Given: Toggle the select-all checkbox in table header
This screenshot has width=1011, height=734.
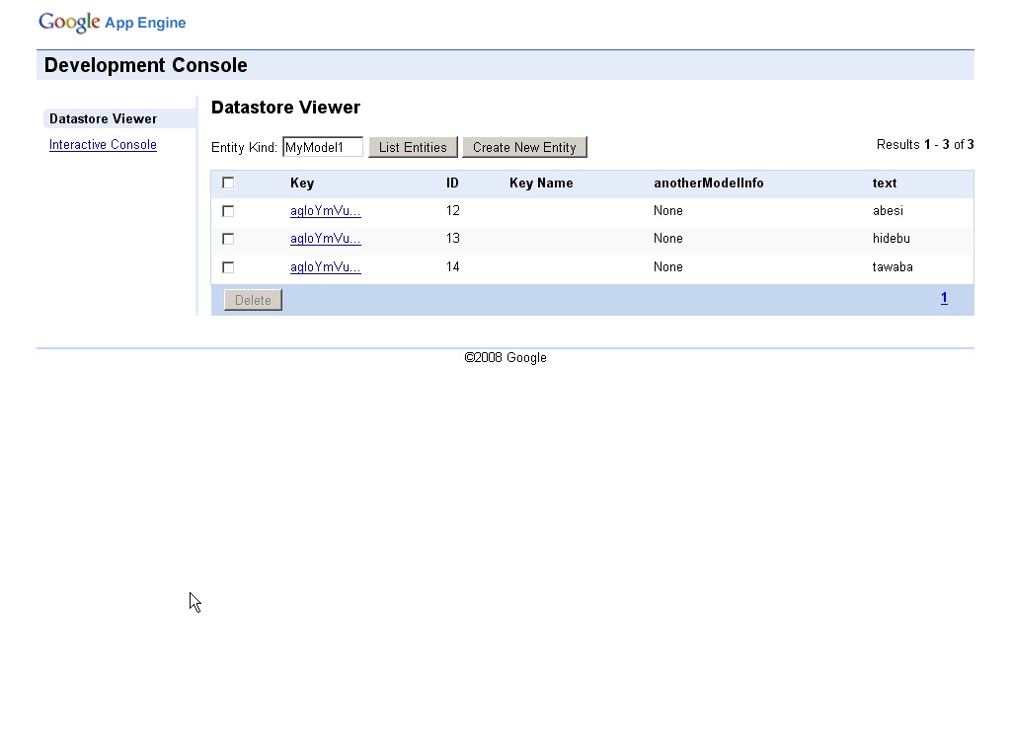Looking at the screenshot, I should 228,183.
